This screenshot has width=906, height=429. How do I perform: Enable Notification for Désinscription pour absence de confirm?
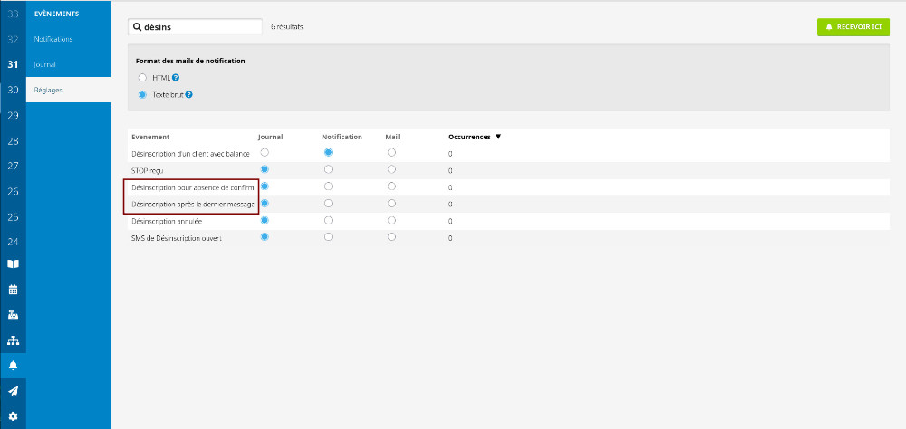[328, 186]
